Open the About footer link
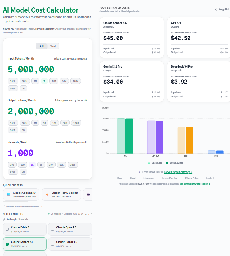 click(132, 178)
